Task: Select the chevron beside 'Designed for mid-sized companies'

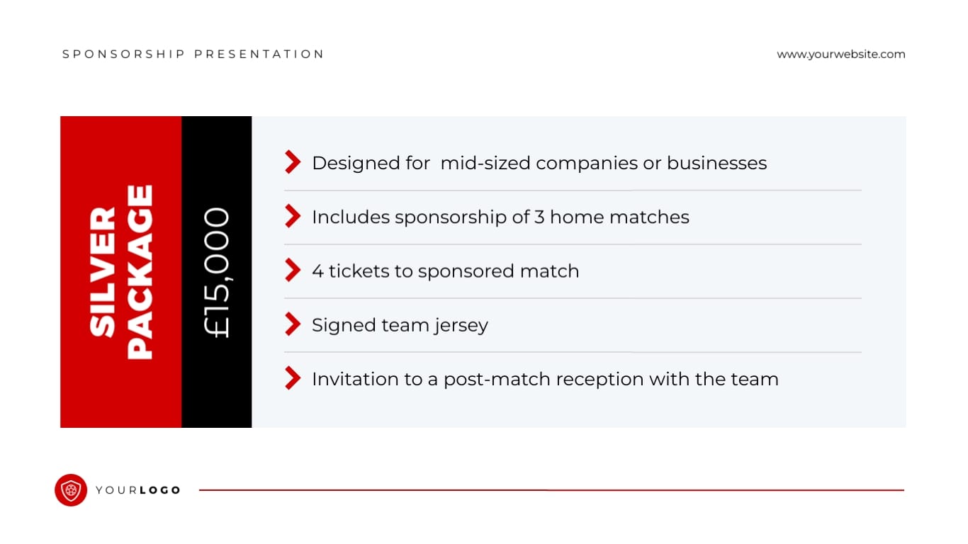Action: (293, 162)
